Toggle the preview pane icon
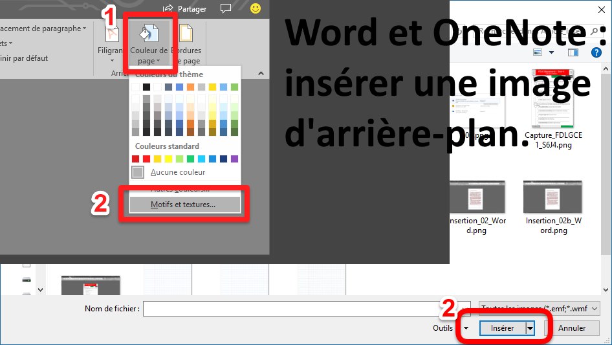 (573, 52)
